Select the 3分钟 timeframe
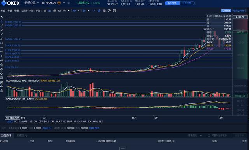The height and width of the screenshot is (150, 249). 16,11
